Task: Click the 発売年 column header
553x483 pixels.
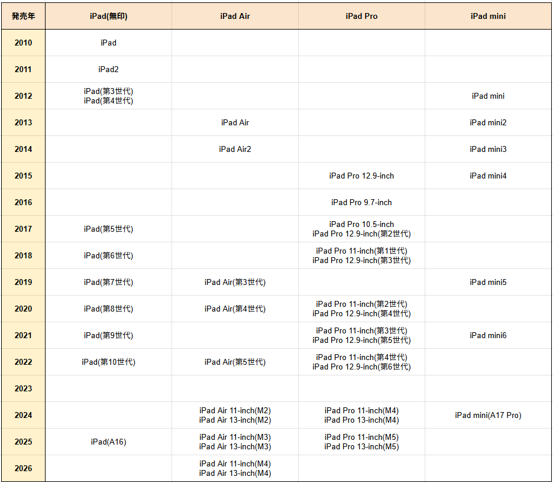Action: [23, 16]
